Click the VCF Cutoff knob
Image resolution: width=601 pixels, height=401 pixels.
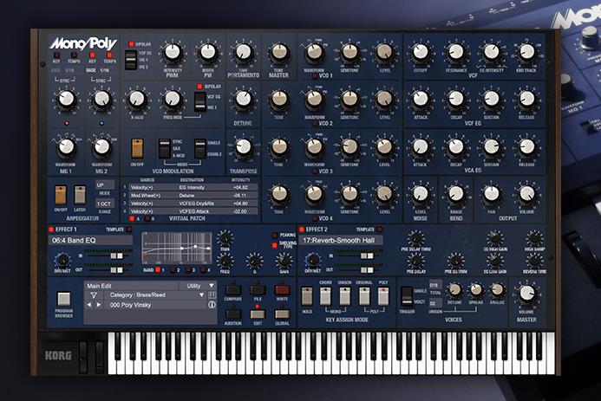[421, 52]
